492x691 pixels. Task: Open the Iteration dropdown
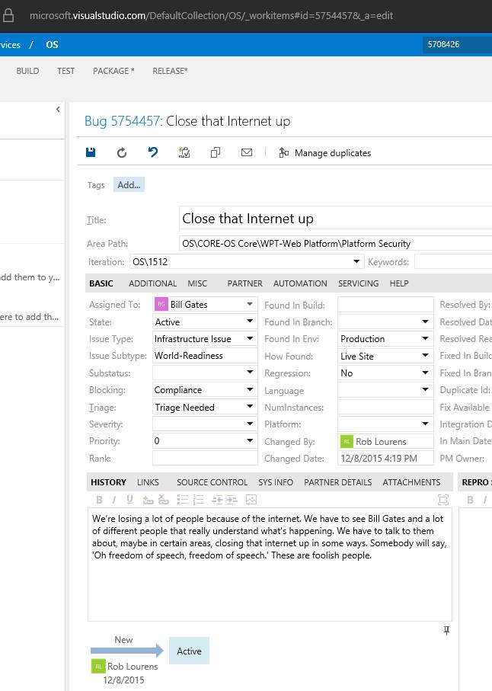pyautogui.click(x=356, y=262)
